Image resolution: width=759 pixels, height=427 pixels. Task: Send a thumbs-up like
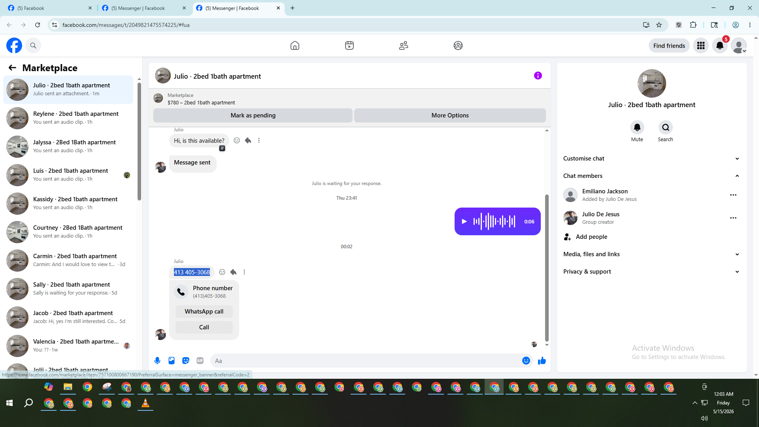tap(542, 361)
